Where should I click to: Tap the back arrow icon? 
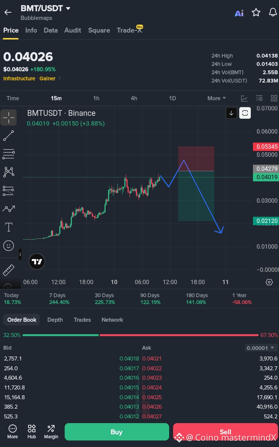pyautogui.click(x=8, y=12)
